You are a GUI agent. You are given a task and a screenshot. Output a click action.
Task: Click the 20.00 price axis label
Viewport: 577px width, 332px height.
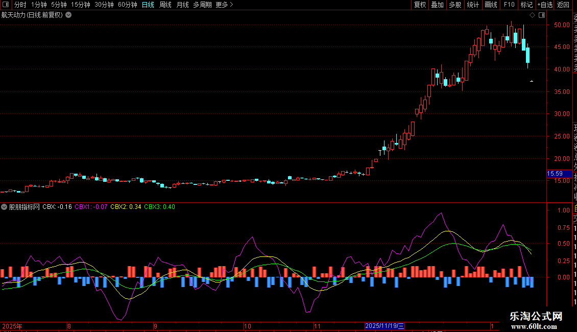click(562, 159)
